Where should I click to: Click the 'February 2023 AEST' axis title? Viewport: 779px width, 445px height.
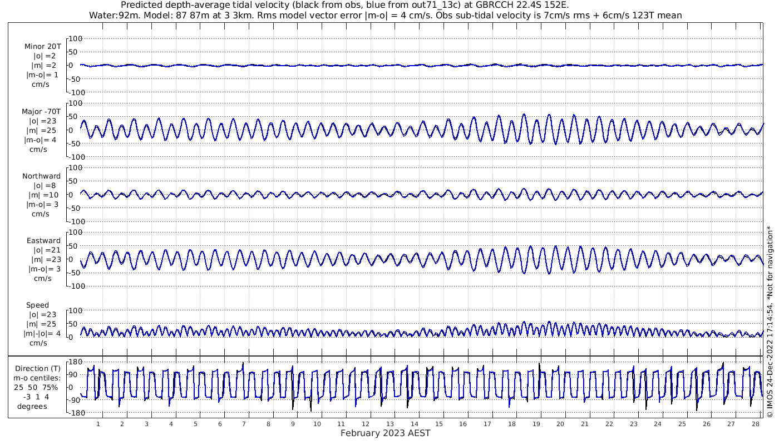386,433
